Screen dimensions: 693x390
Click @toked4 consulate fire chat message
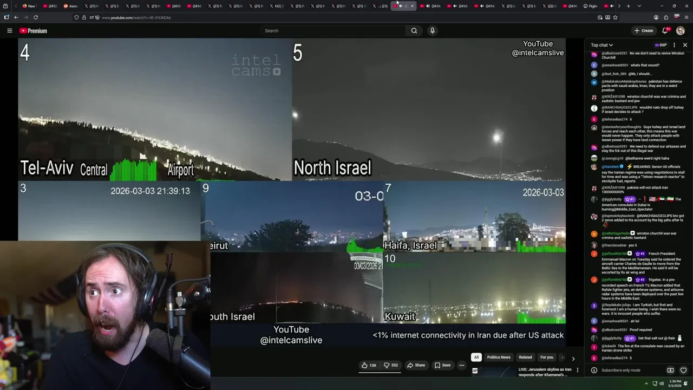coord(638,348)
